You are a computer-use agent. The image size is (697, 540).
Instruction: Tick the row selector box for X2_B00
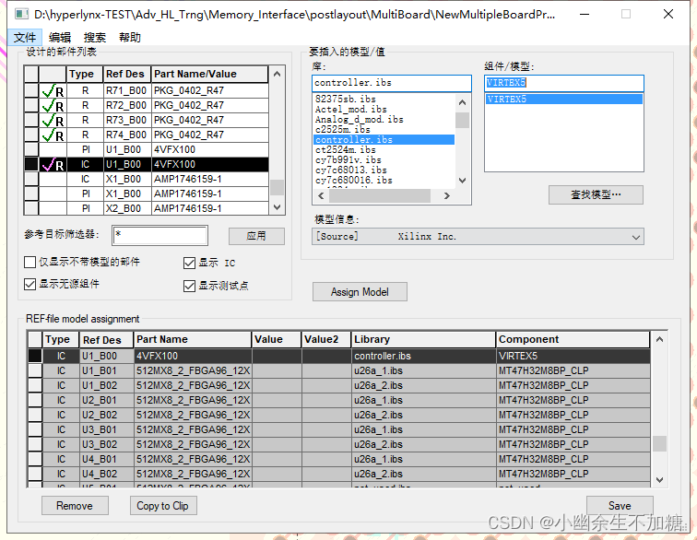click(x=31, y=208)
